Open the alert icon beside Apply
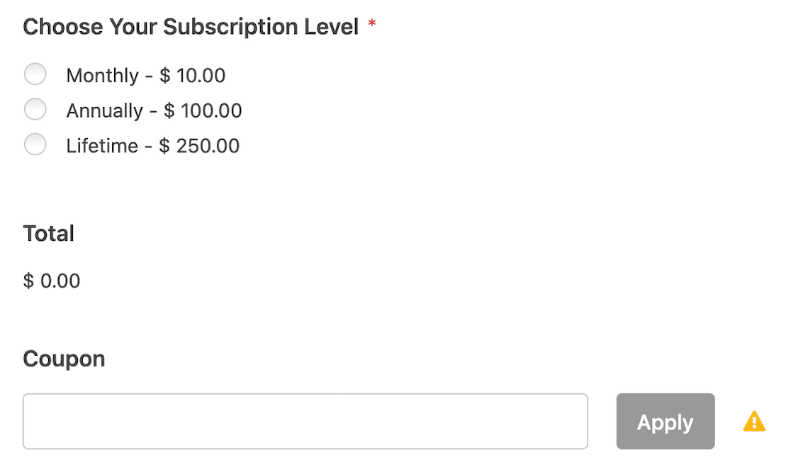 tap(754, 422)
